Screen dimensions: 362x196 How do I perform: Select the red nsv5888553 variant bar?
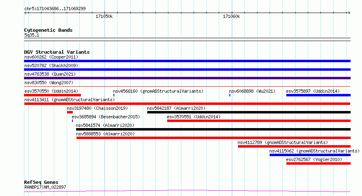(214, 138)
